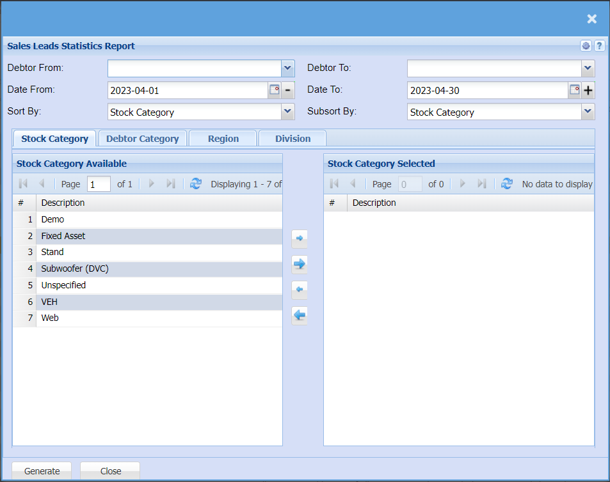This screenshot has width=610, height=482.
Task: Click the Generate button
Action: 42,471
